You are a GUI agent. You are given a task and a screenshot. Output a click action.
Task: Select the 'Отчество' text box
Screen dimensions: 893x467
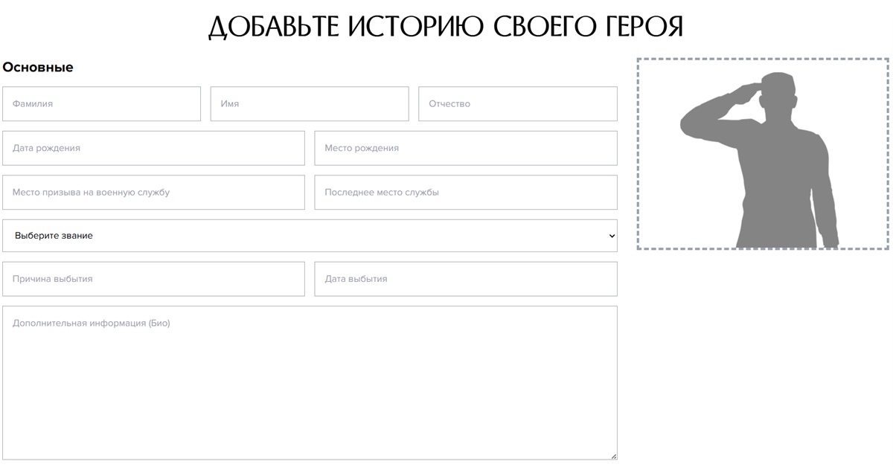517,104
